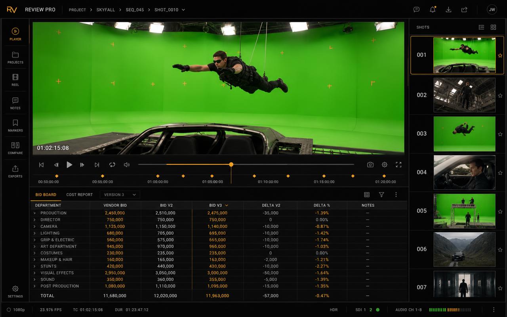Image resolution: width=507 pixels, height=317 pixels.
Task: Favorite shot 003 with the star
Action: tap(500, 134)
